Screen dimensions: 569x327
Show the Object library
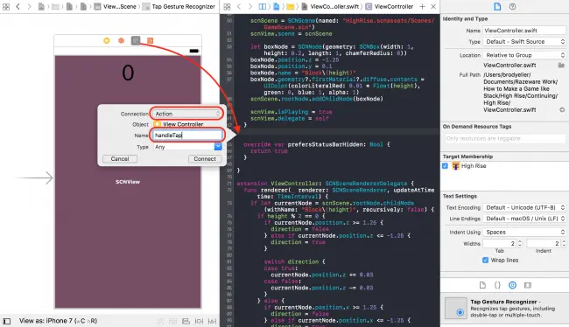pyautogui.click(x=512, y=285)
